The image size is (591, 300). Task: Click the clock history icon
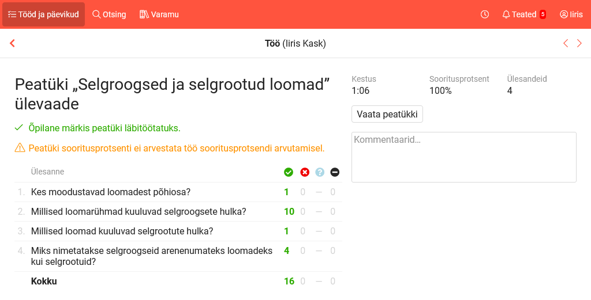485,14
